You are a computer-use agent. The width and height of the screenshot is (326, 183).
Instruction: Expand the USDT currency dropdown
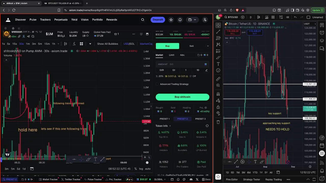pos(310,24)
